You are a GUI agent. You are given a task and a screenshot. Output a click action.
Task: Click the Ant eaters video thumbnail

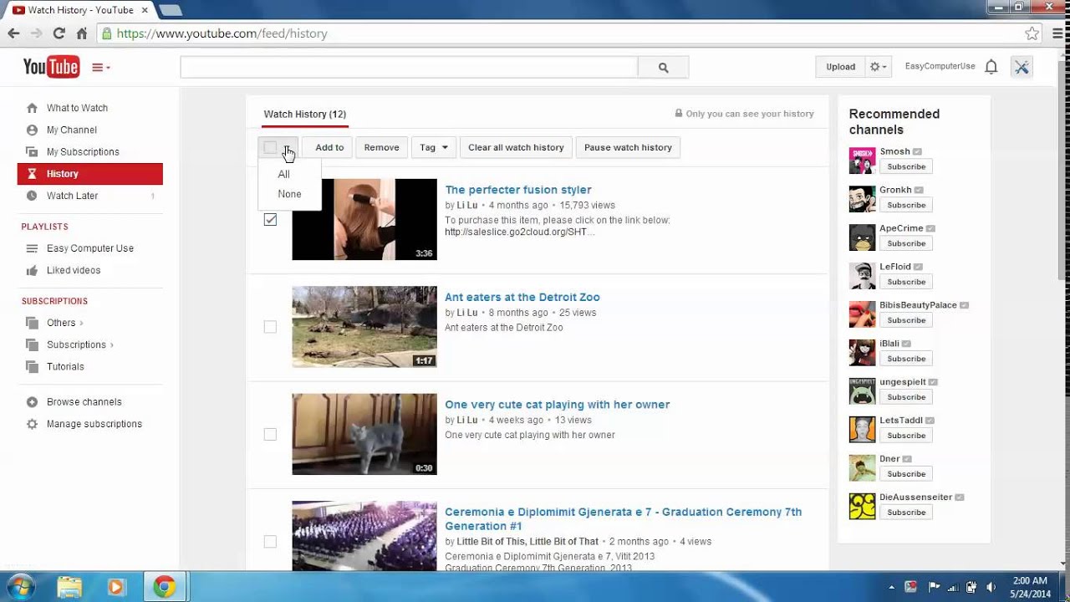[x=364, y=327]
